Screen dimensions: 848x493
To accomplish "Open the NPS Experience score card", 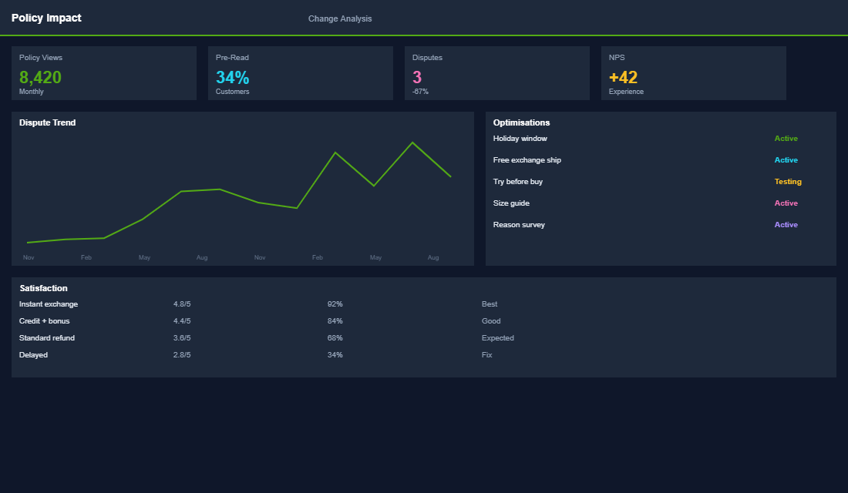I will point(693,73).
